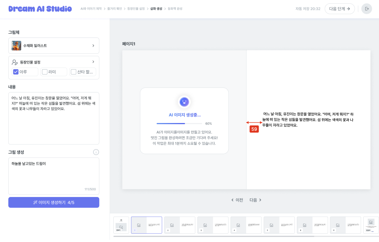Click the red 59 spacing marker
Viewport: 379px width, 242px height.
point(254,129)
